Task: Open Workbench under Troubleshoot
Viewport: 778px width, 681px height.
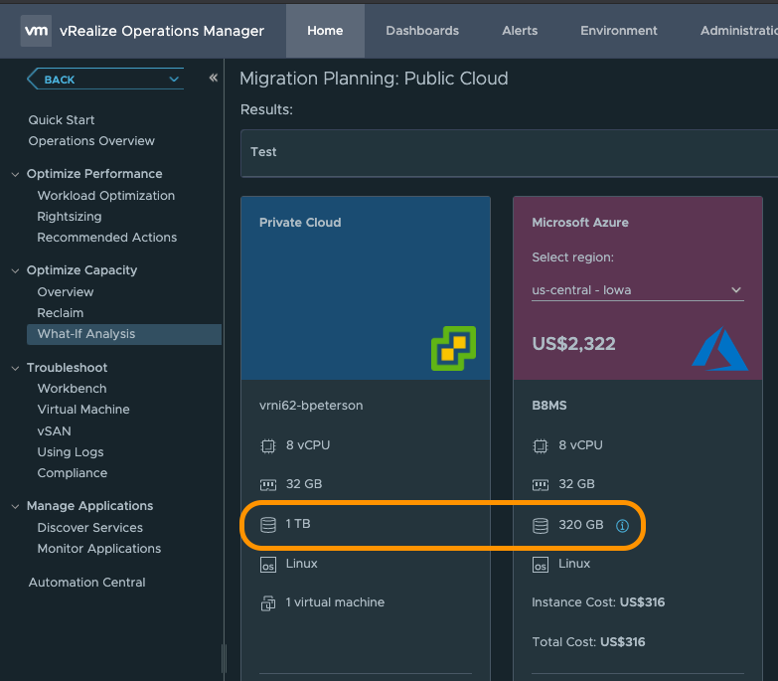Action: tap(72, 389)
